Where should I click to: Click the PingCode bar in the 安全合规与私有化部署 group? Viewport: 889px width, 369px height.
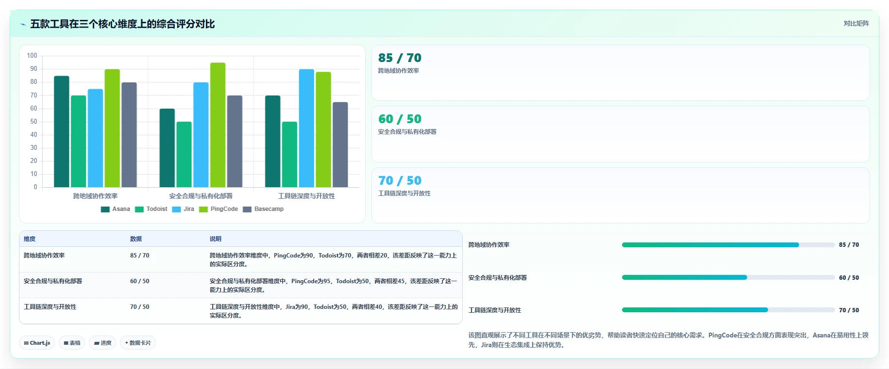point(218,125)
